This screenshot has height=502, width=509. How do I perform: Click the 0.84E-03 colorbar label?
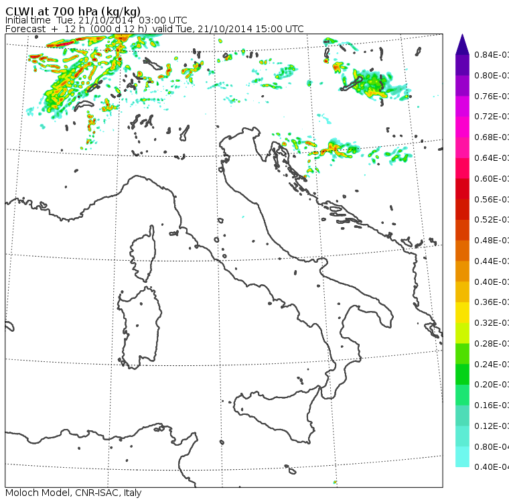tap(492, 54)
